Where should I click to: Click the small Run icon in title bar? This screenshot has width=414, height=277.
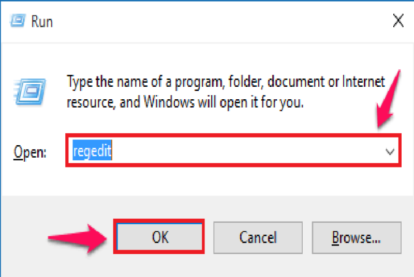18,21
